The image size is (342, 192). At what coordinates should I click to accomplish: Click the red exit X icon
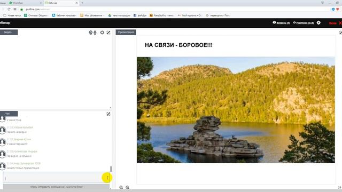pyautogui.click(x=340, y=23)
